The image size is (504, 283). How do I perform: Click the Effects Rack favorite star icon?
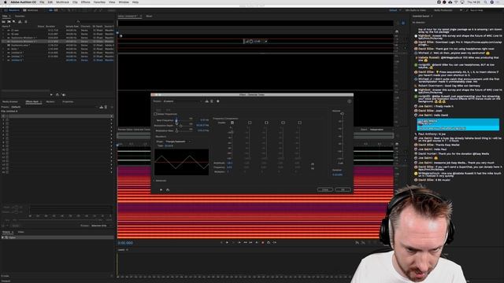point(112,107)
